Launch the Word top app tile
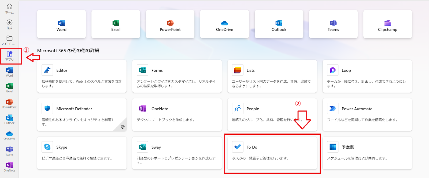Image resolution: width=429 pixels, height=178 pixels. click(61, 24)
